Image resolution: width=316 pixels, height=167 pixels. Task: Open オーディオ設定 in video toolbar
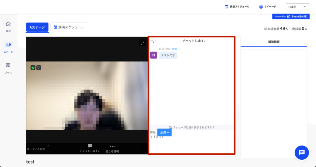tap(36, 149)
